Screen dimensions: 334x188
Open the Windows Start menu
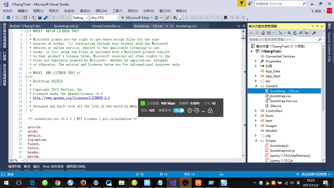[6, 183]
